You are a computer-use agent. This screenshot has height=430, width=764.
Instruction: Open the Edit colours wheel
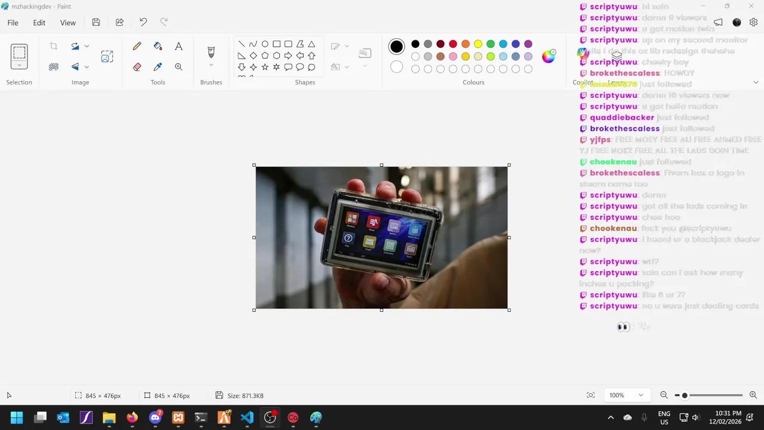pyautogui.click(x=548, y=56)
